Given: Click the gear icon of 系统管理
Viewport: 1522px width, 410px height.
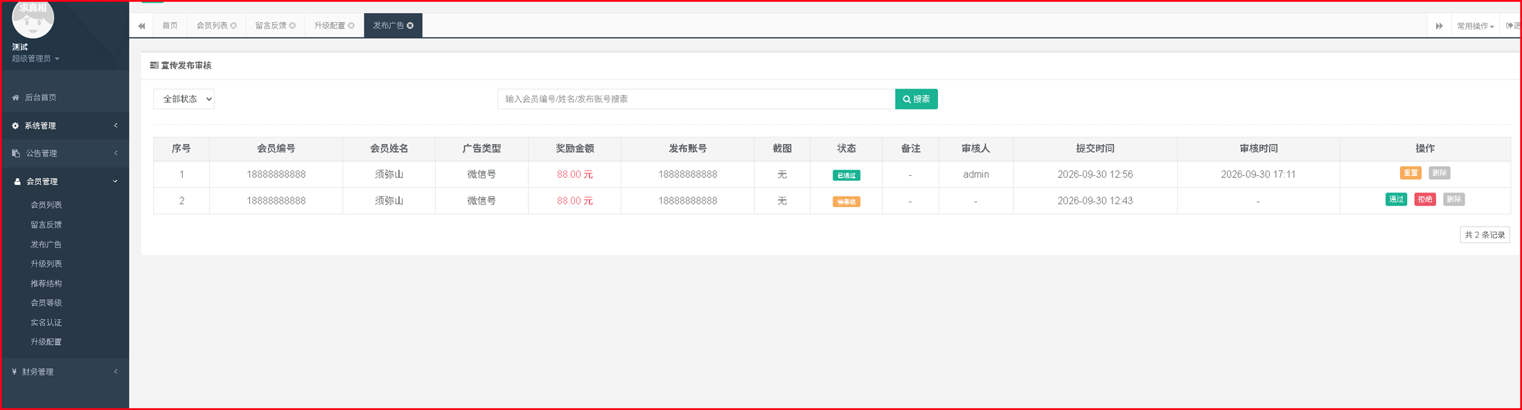Looking at the screenshot, I should click(x=15, y=126).
